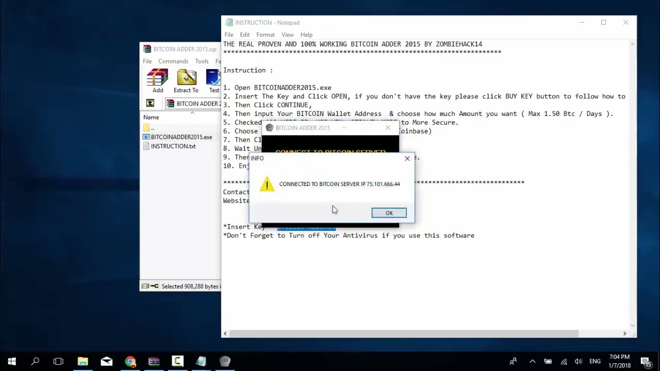Open File Explorer from the taskbar
The height and width of the screenshot is (371, 660).
(x=82, y=362)
